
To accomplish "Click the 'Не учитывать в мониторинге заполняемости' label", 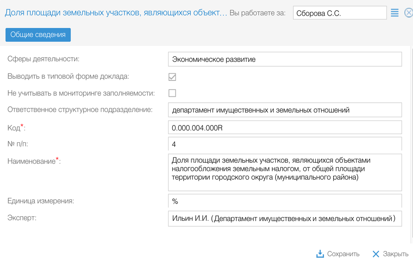I will point(81,93).
